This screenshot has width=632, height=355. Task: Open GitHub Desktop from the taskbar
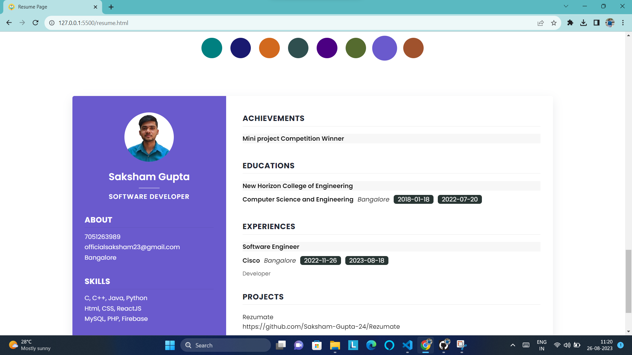pyautogui.click(x=444, y=345)
